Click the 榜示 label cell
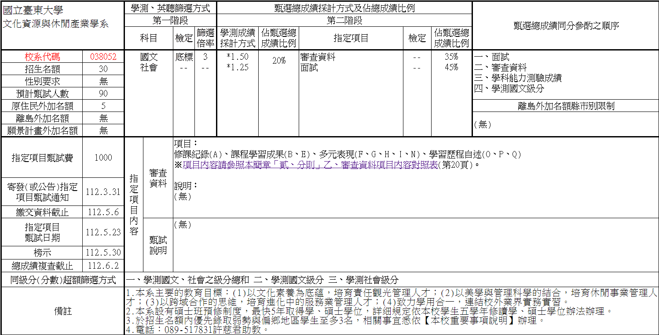This screenshot has width=659, height=335. coord(42,252)
